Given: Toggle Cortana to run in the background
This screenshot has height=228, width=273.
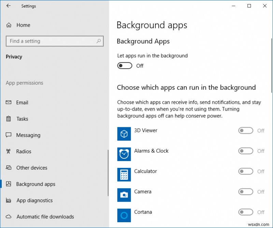Looking at the screenshot, I should pyautogui.click(x=246, y=212).
